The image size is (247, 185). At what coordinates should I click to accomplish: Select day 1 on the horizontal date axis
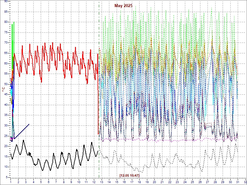10,182
